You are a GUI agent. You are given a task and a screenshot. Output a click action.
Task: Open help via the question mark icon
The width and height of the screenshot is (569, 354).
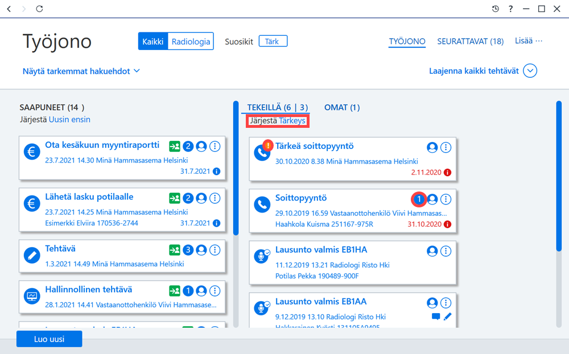pyautogui.click(x=510, y=9)
